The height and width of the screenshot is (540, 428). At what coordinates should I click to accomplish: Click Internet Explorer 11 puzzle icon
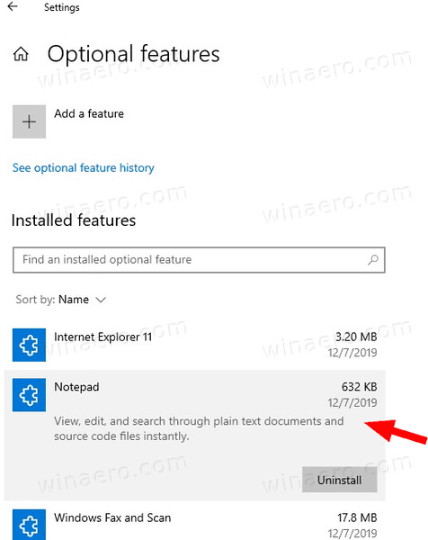[x=29, y=345]
